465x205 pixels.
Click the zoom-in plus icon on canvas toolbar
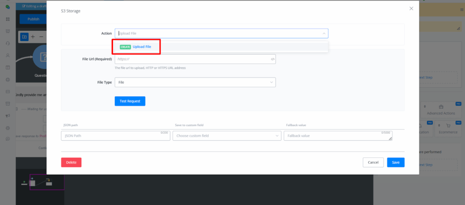coord(33,37)
